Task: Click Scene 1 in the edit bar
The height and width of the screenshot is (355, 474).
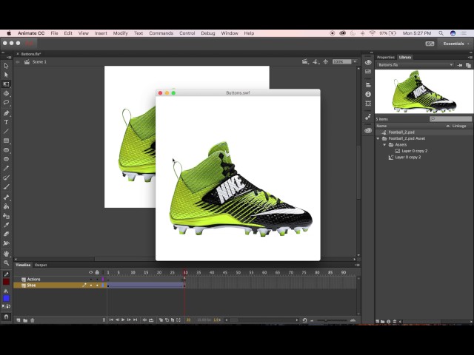Action: (x=39, y=62)
